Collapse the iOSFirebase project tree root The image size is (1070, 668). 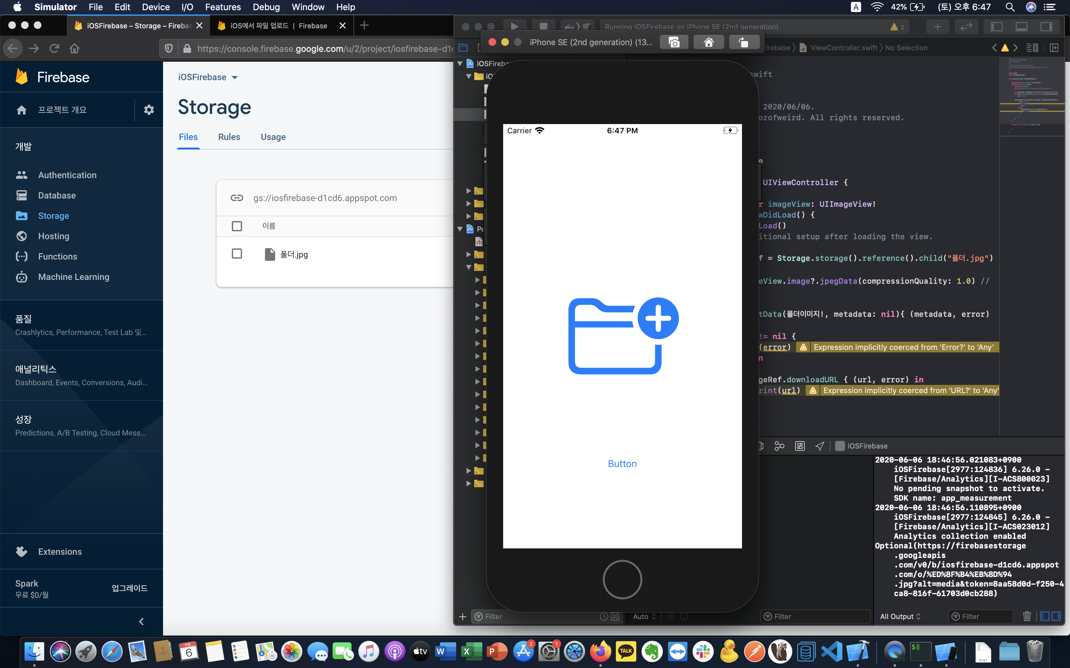coord(460,64)
